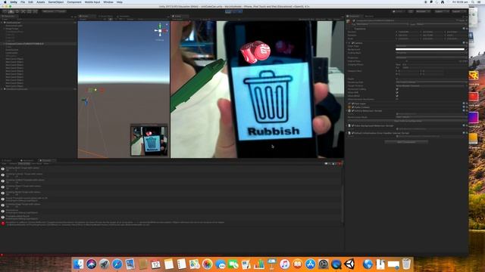
Task: Click the Add Component button
Action: point(406,142)
